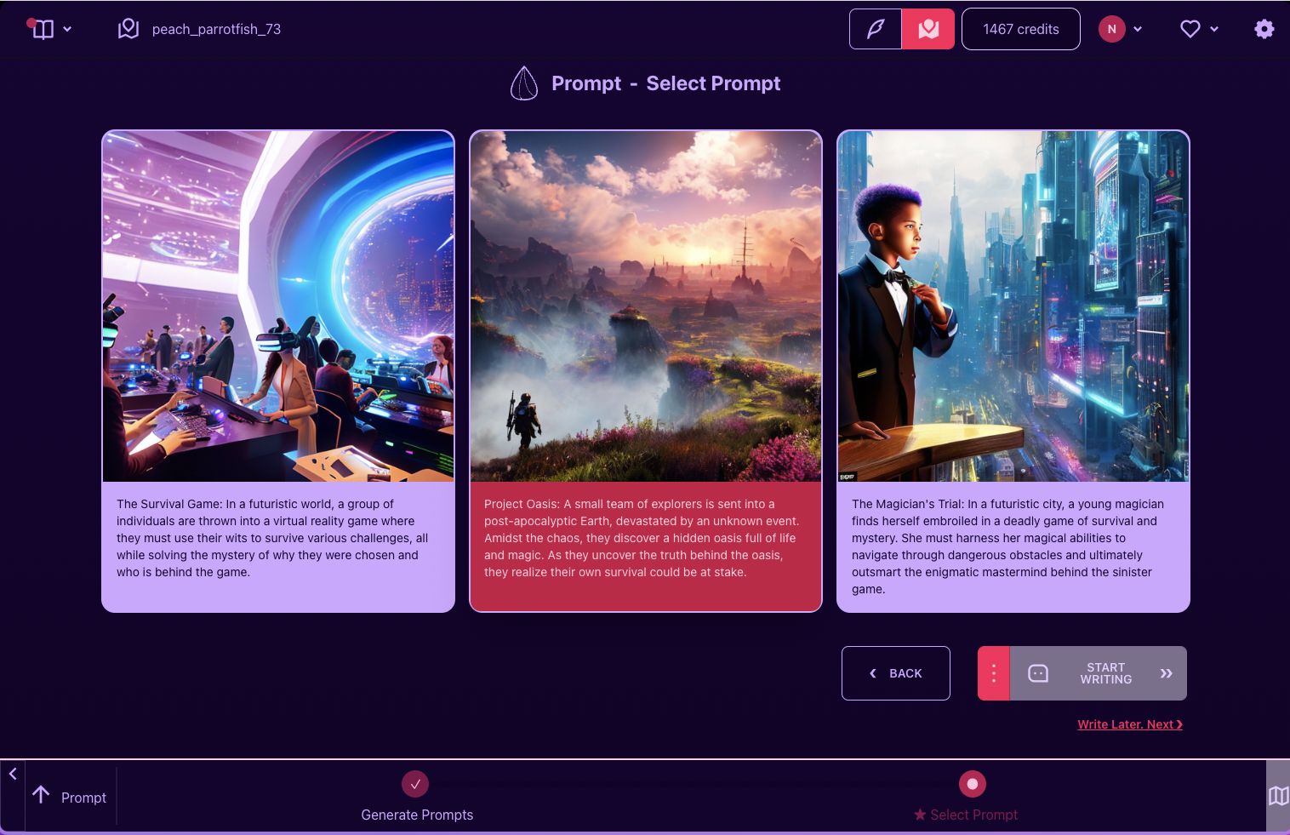Choose the Magician's Trial prompt image
Viewport: 1290px width, 835px height.
click(x=1013, y=306)
